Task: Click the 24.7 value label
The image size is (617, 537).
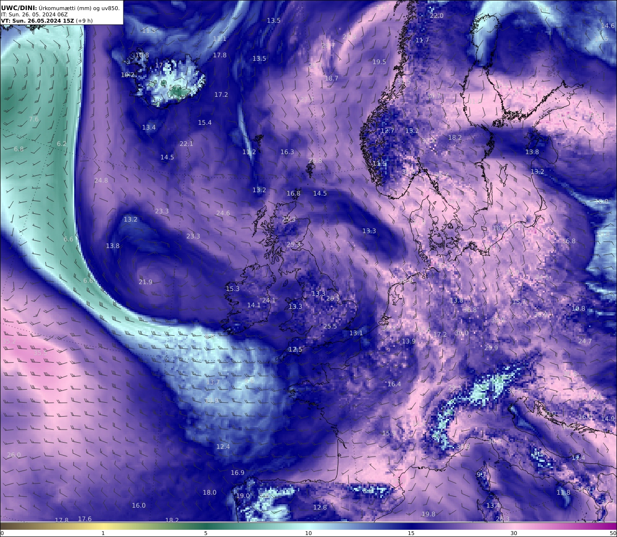Action: tap(585, 341)
